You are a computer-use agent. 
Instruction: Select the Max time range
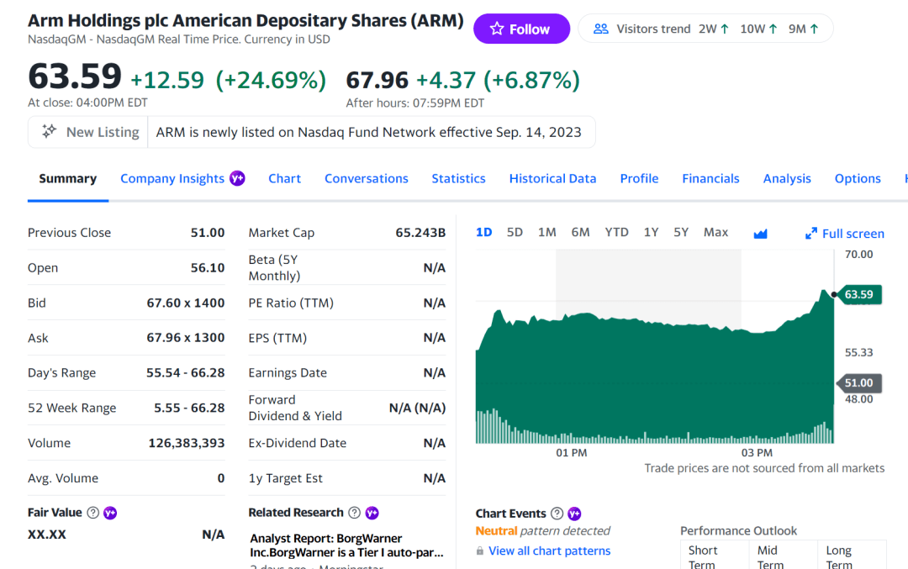pos(715,232)
